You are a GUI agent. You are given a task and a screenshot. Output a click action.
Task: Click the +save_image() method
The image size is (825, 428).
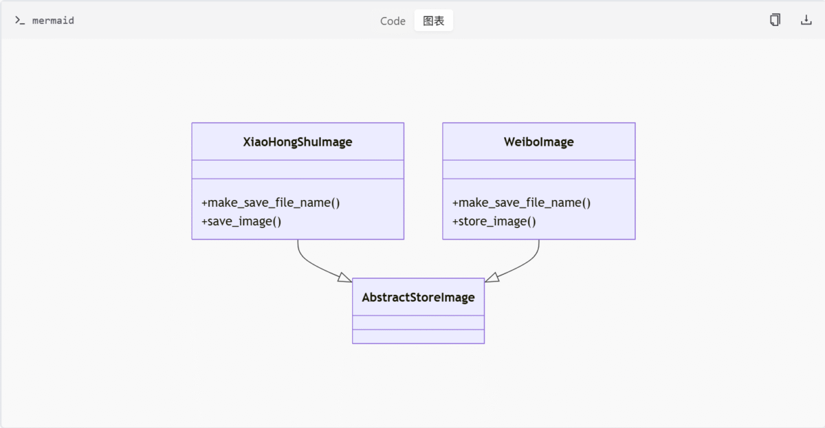coord(241,221)
